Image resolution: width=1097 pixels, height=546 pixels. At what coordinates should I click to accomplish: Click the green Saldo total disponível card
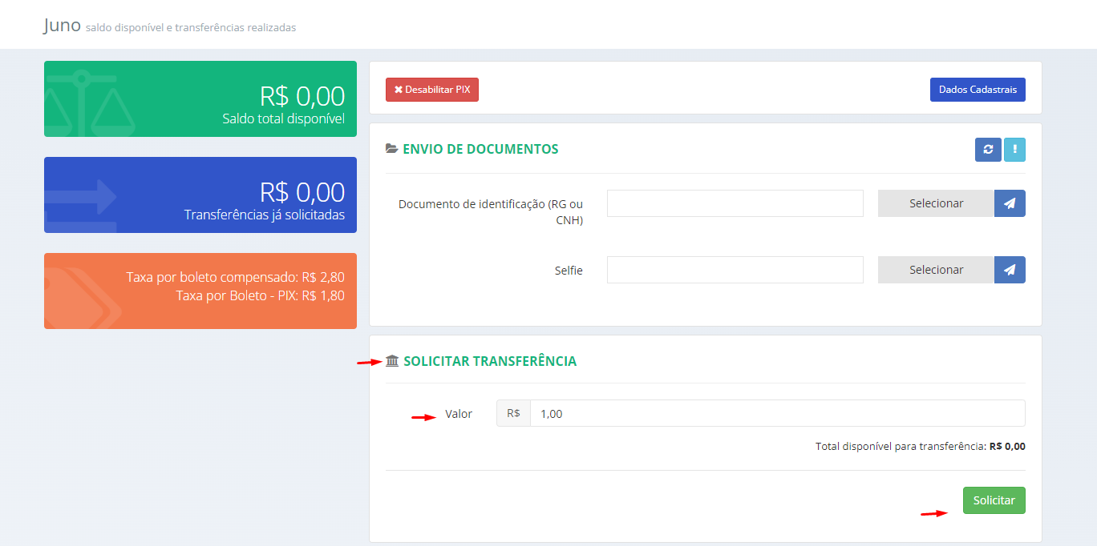pyautogui.click(x=200, y=99)
